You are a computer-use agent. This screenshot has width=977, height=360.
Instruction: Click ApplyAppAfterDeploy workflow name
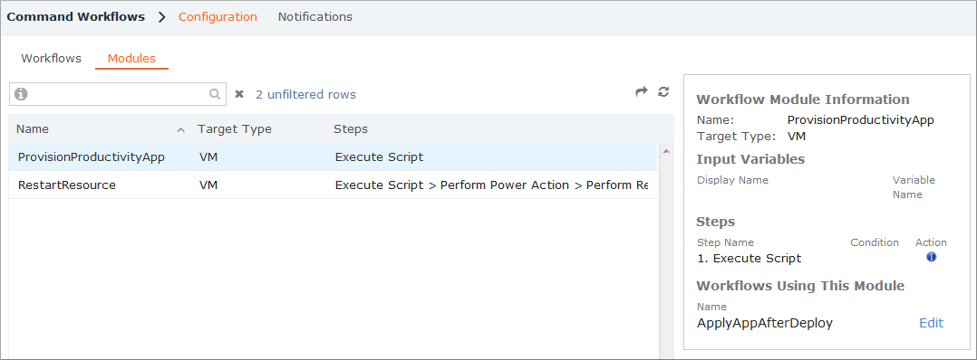pyautogui.click(x=765, y=323)
